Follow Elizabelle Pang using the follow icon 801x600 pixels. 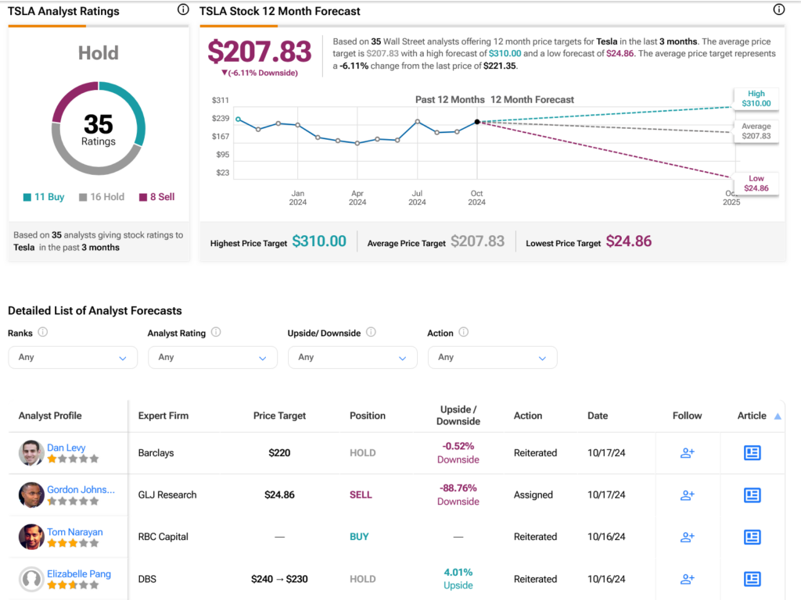pos(687,579)
